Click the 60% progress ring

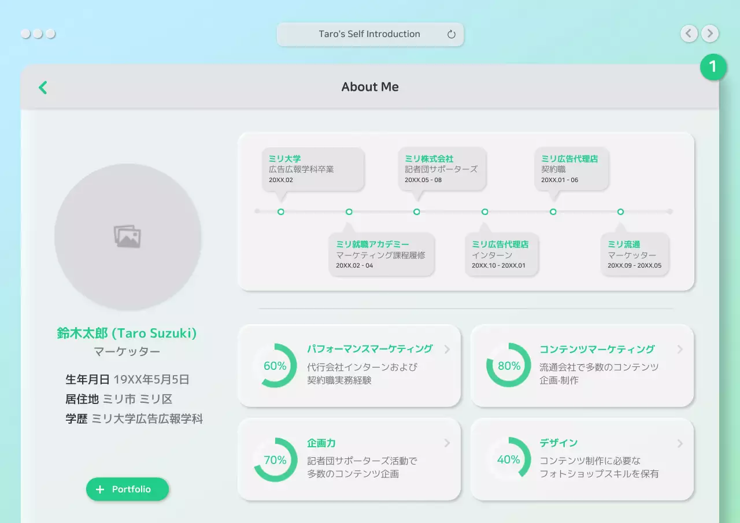[275, 366]
